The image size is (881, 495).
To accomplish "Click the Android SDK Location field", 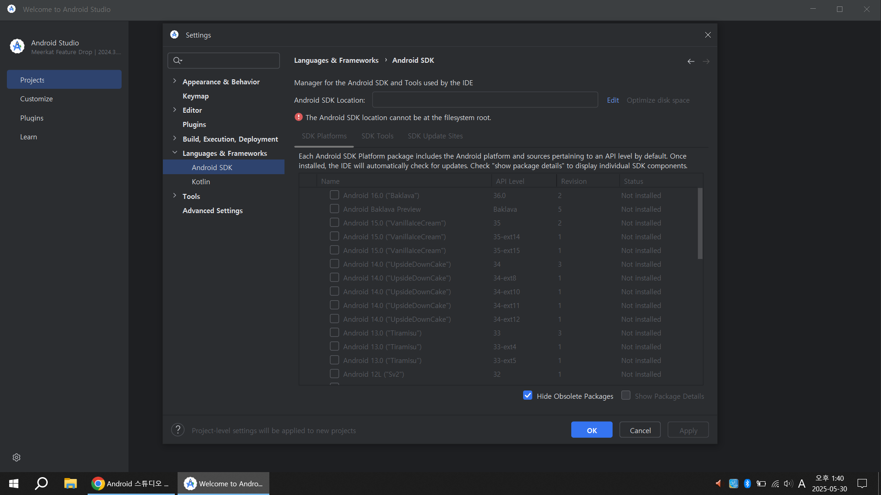I will (485, 100).
